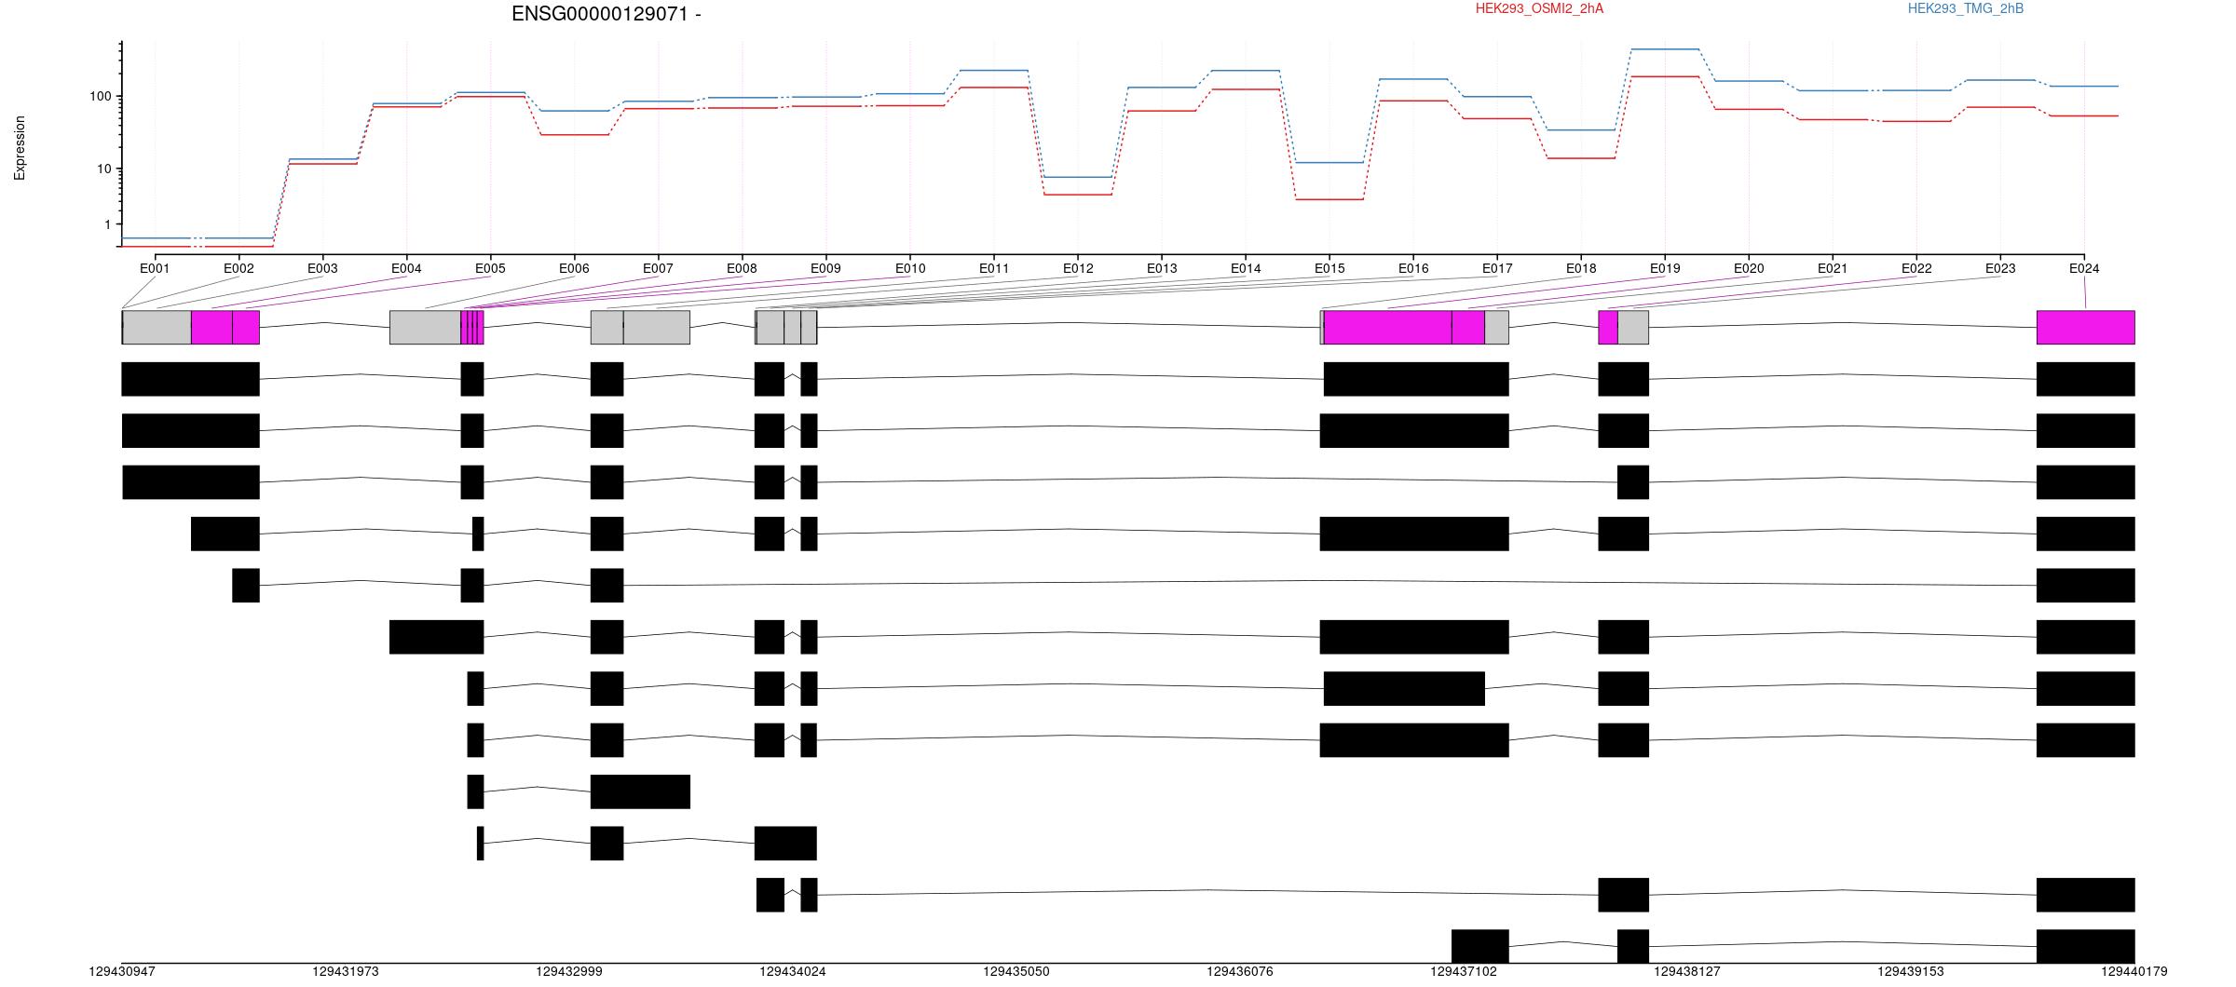Click y-axis tick value 1
Image resolution: width=2236 pixels, height=987 pixels.
point(108,224)
